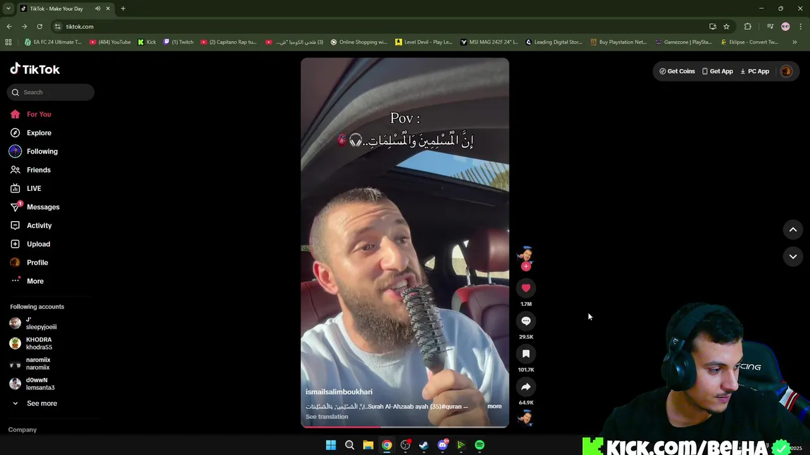This screenshot has height=455, width=810.
Task: Open the (484) YouTube bookmark
Action: tap(110, 42)
